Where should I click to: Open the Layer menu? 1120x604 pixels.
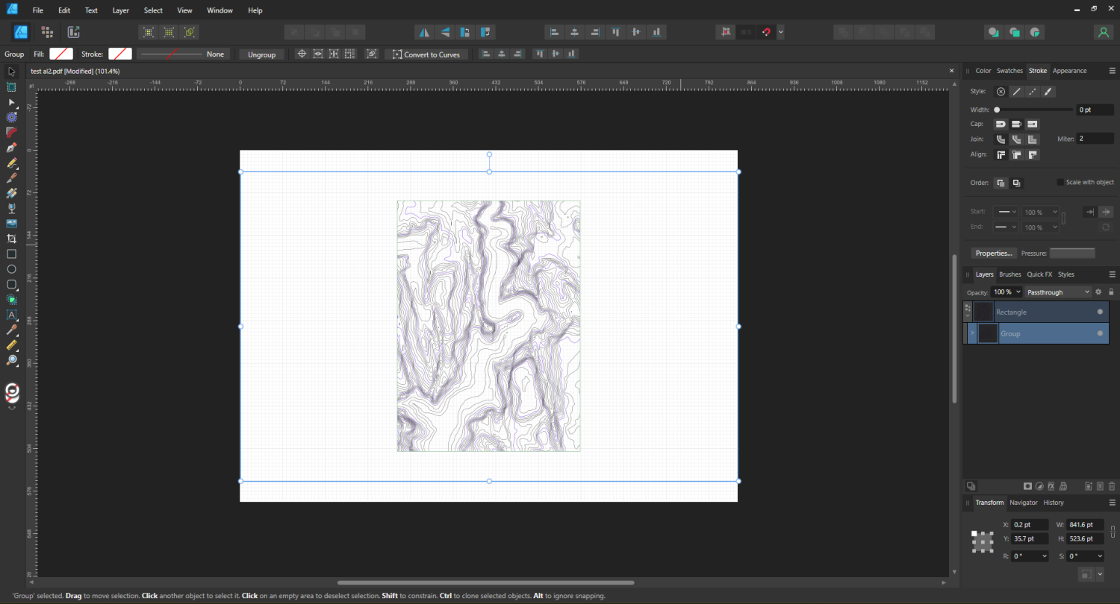tap(120, 10)
